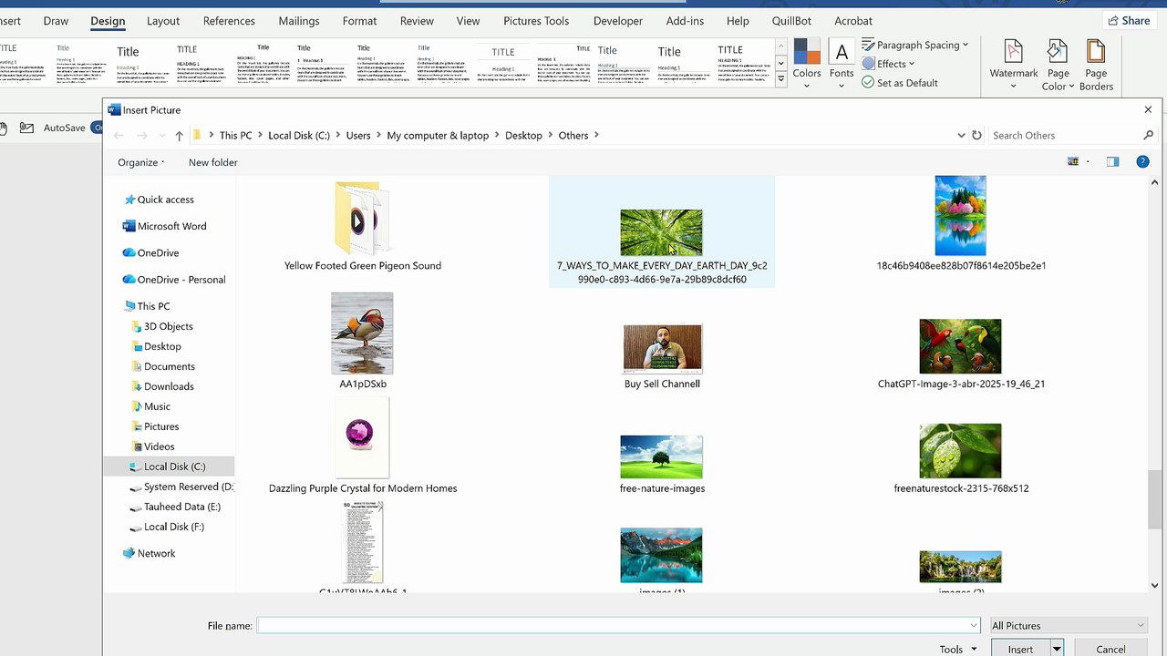Click Set as Default checkmark
1167x656 pixels.
tap(867, 82)
